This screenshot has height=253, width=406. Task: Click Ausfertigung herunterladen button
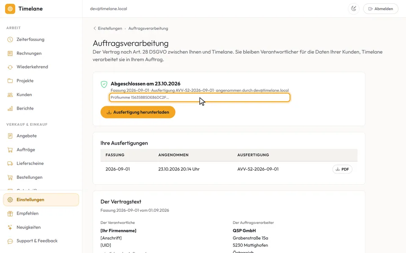[x=138, y=112]
